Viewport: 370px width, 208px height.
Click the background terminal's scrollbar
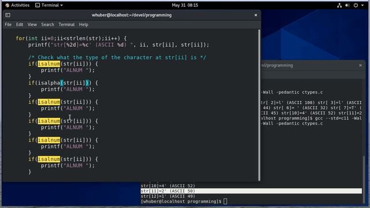tap(364, 179)
